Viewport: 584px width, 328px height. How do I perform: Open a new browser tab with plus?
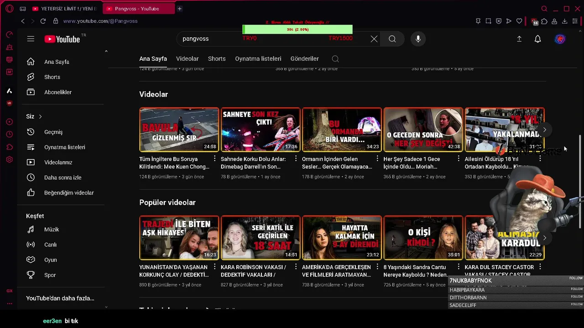point(180,9)
